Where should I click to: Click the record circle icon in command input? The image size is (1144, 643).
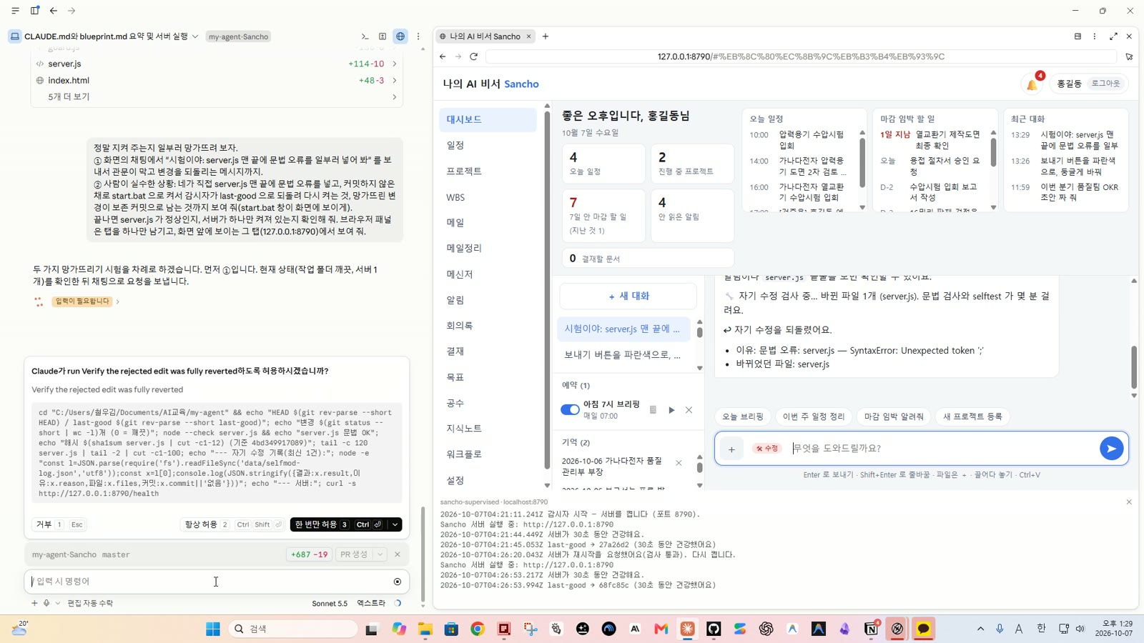(398, 582)
